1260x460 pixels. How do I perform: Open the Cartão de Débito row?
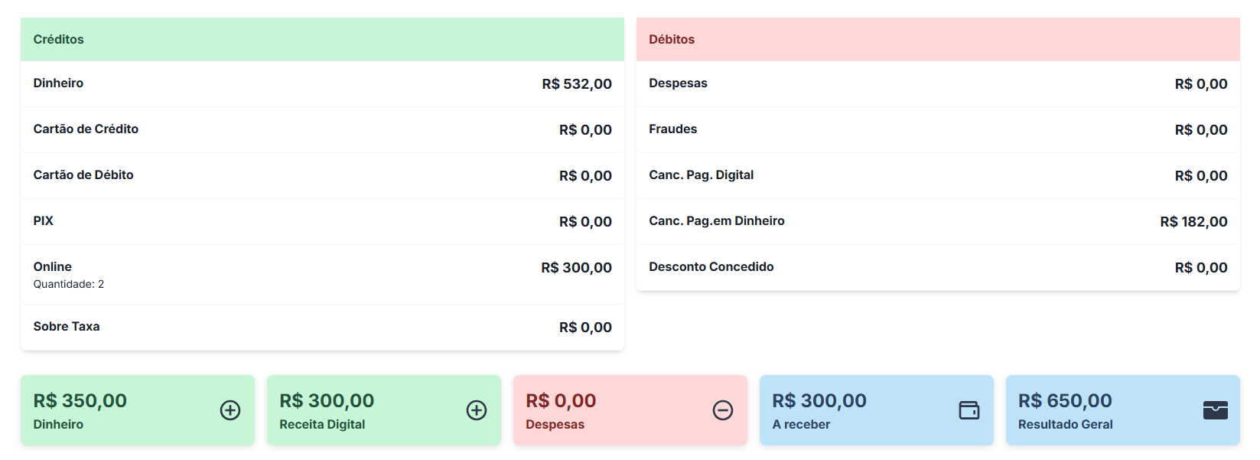point(322,175)
